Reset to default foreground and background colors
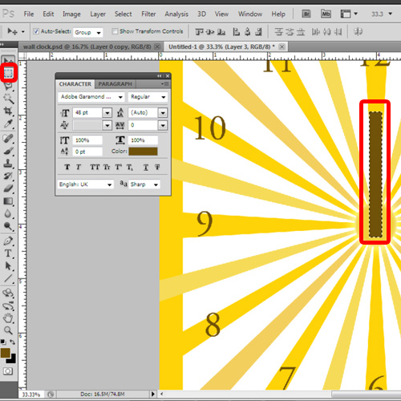The image size is (401, 401). tap(3, 342)
